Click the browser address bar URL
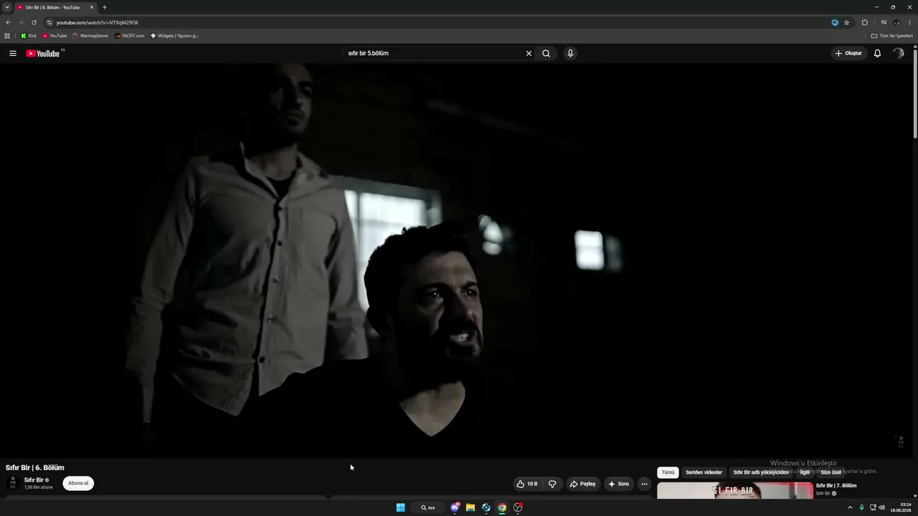The image size is (918, 516). 98,22
